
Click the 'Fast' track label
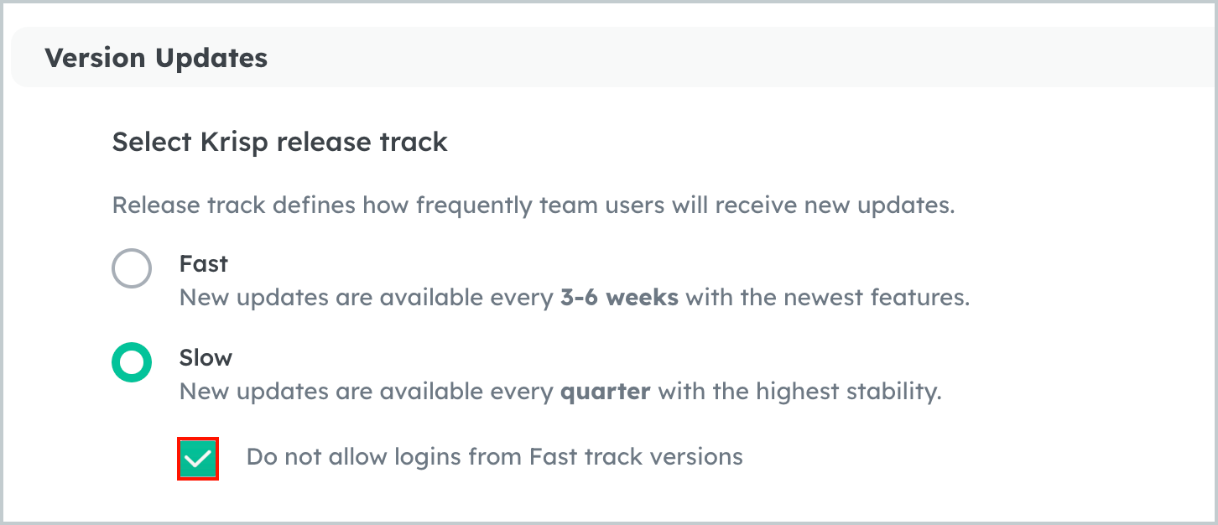click(x=203, y=263)
